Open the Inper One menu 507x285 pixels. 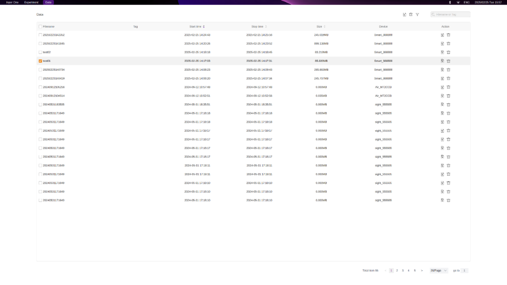click(12, 2)
